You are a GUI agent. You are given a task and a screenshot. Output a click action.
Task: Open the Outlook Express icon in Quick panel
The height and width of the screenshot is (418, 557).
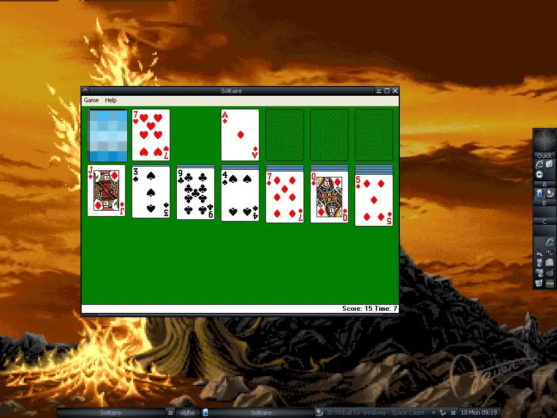coord(549,164)
